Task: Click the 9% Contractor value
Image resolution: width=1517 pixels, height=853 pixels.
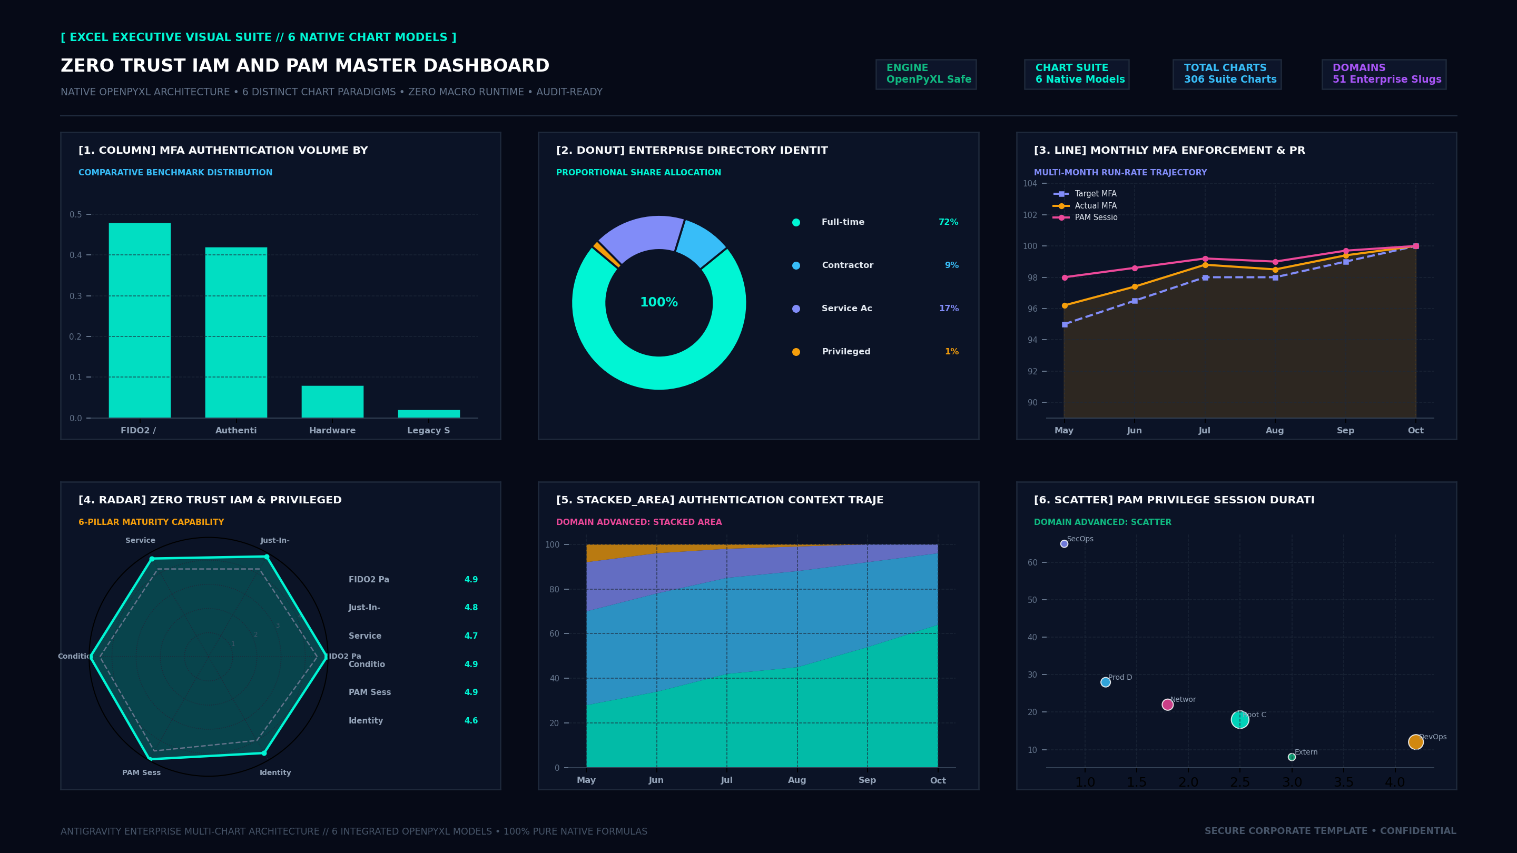Action: tap(952, 265)
